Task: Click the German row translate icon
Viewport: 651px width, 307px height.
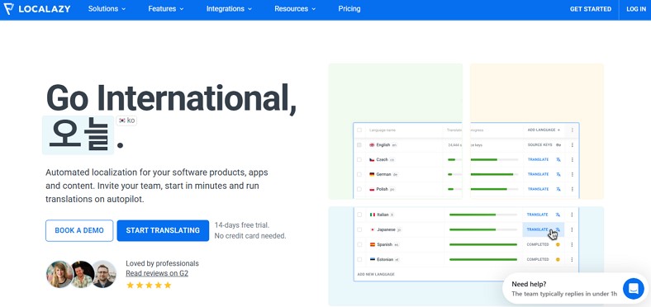Action: tap(558, 174)
